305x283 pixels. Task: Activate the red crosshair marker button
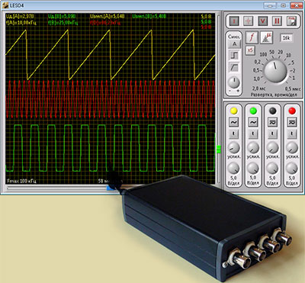pos(248,21)
